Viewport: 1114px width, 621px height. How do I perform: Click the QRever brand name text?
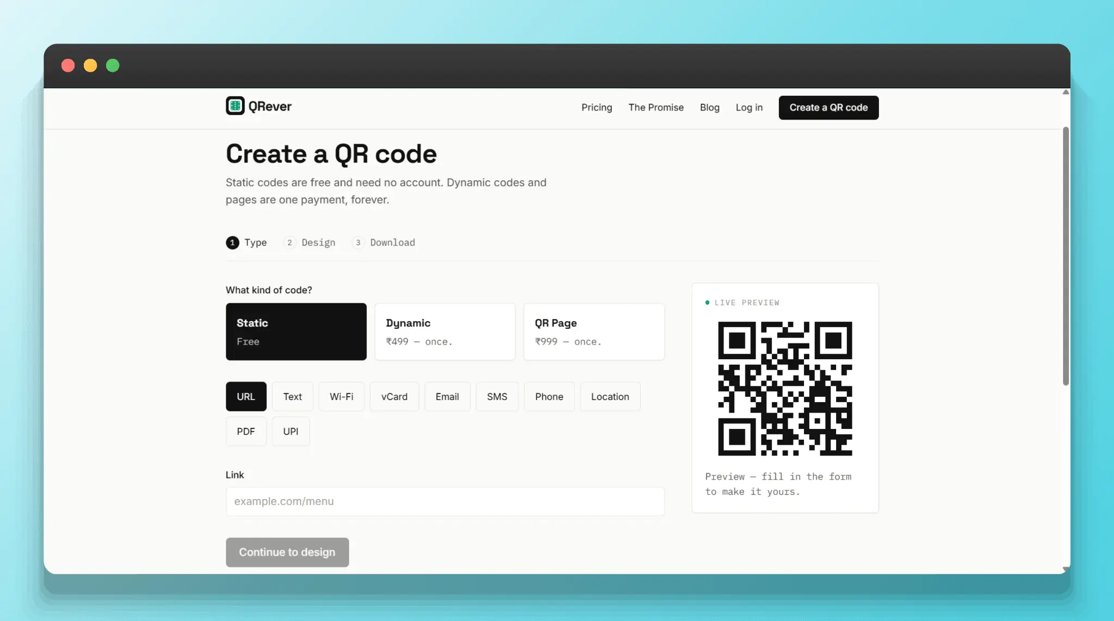tap(270, 106)
